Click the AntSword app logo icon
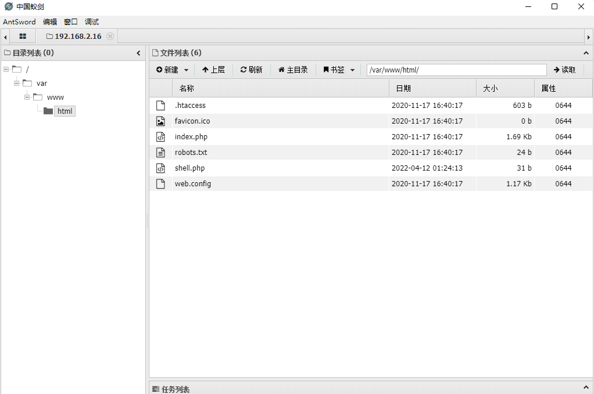 [x=8, y=6]
